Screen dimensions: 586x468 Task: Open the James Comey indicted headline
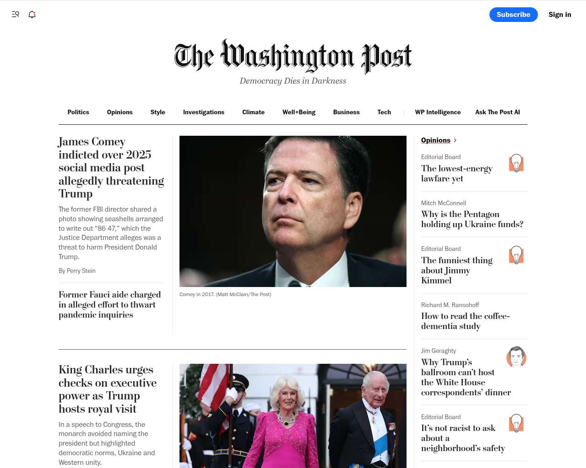click(111, 168)
